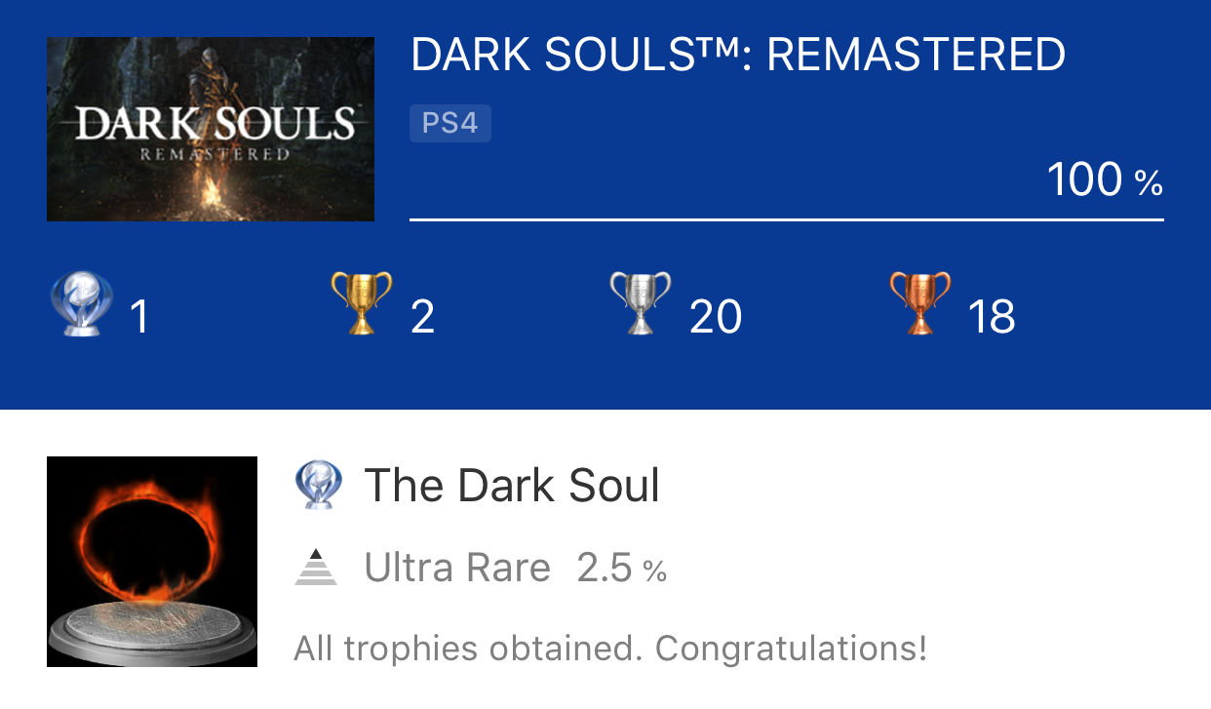The height and width of the screenshot is (709, 1211).
Task: Click the silver trophy count of 20
Action: pyautogui.click(x=716, y=318)
